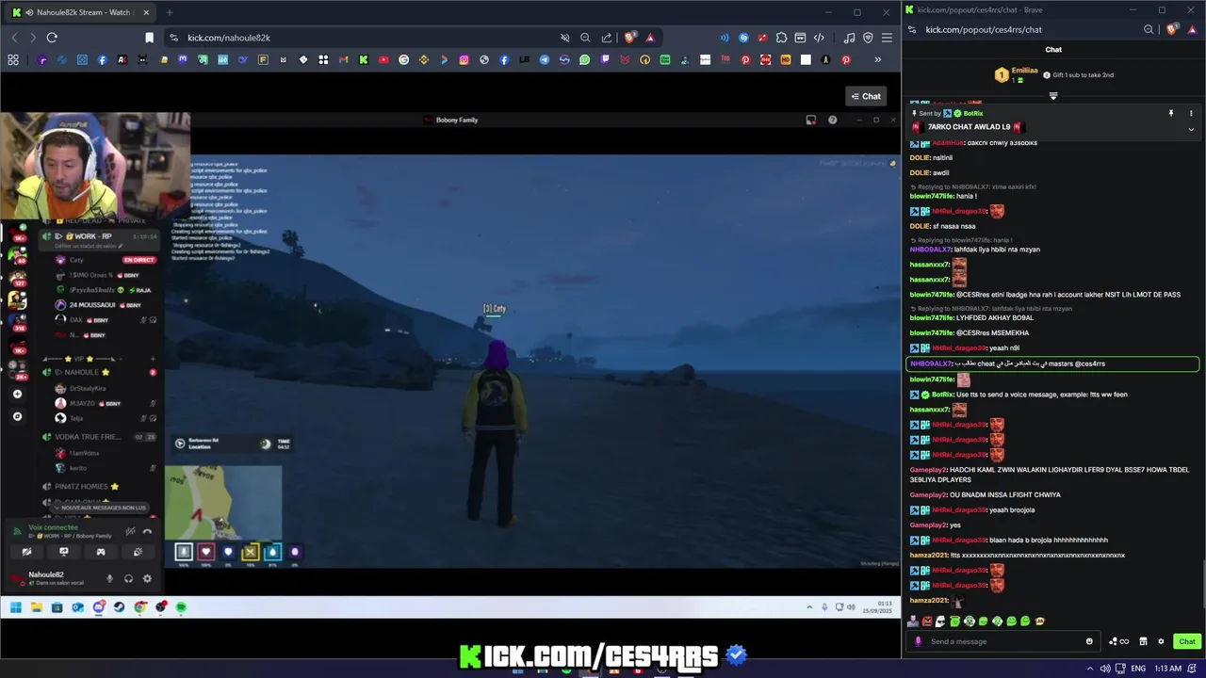Switch the ENG input language
The height and width of the screenshot is (678, 1206).
[1138, 669]
